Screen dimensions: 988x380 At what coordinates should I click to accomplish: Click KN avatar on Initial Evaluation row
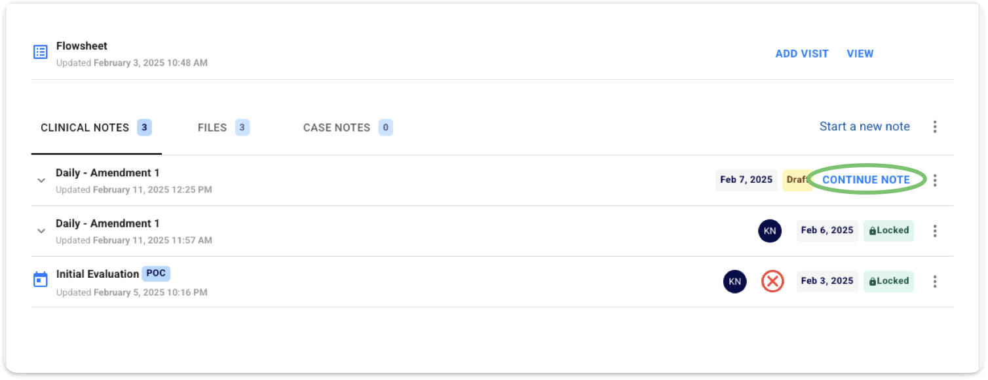pyautogui.click(x=735, y=281)
